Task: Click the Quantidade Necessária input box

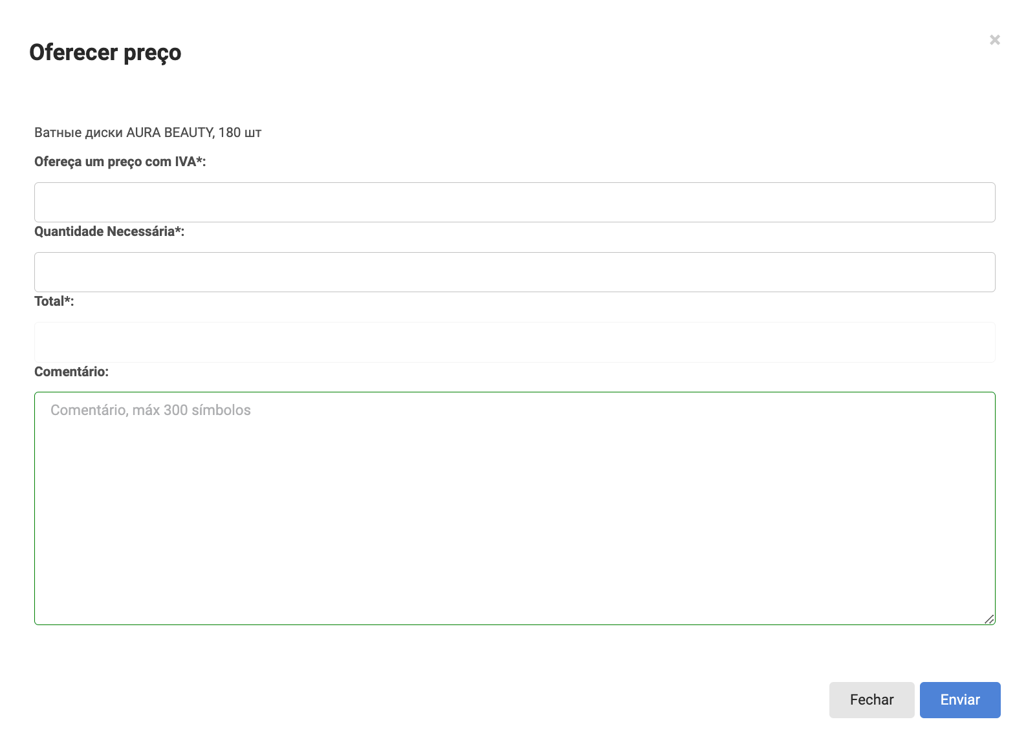Action: click(514, 272)
